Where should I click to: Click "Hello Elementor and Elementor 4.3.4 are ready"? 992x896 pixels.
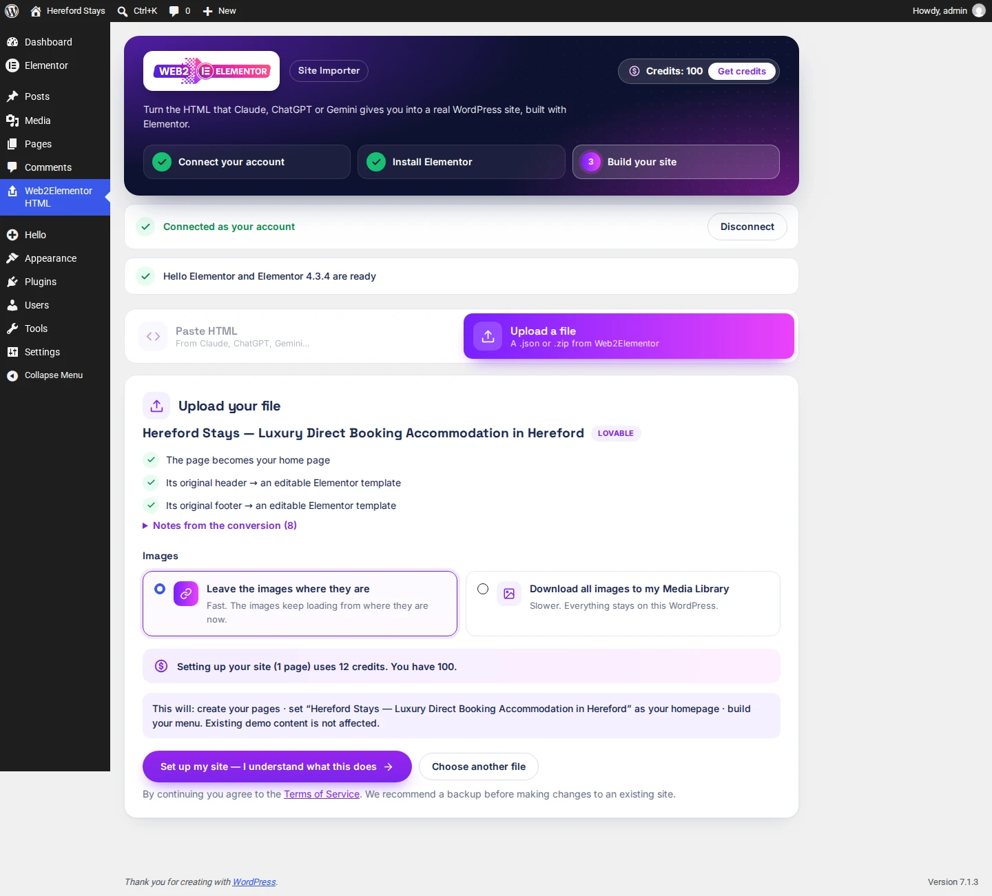point(269,276)
